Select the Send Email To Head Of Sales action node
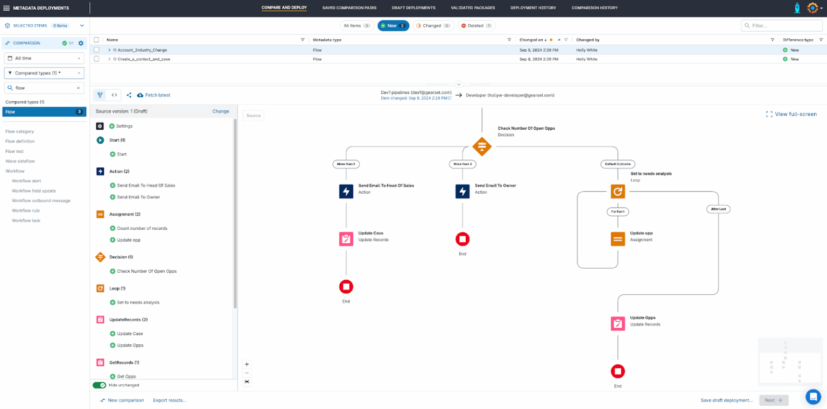Viewport: 827px width, 409px height. pos(346,191)
